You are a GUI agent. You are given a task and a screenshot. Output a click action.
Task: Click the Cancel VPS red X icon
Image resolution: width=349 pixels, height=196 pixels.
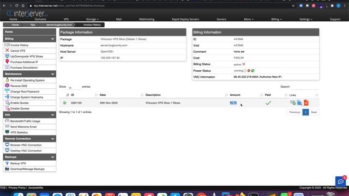pyautogui.click(x=7, y=51)
